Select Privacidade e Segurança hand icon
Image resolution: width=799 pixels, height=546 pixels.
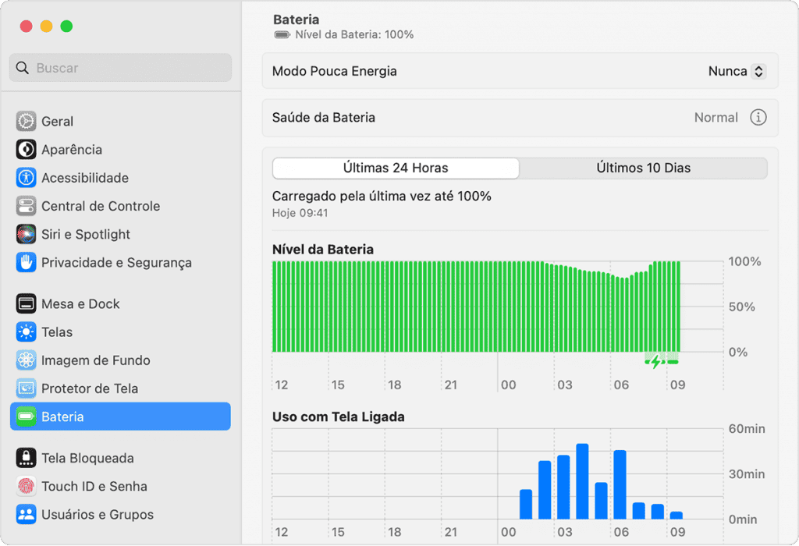(26, 262)
